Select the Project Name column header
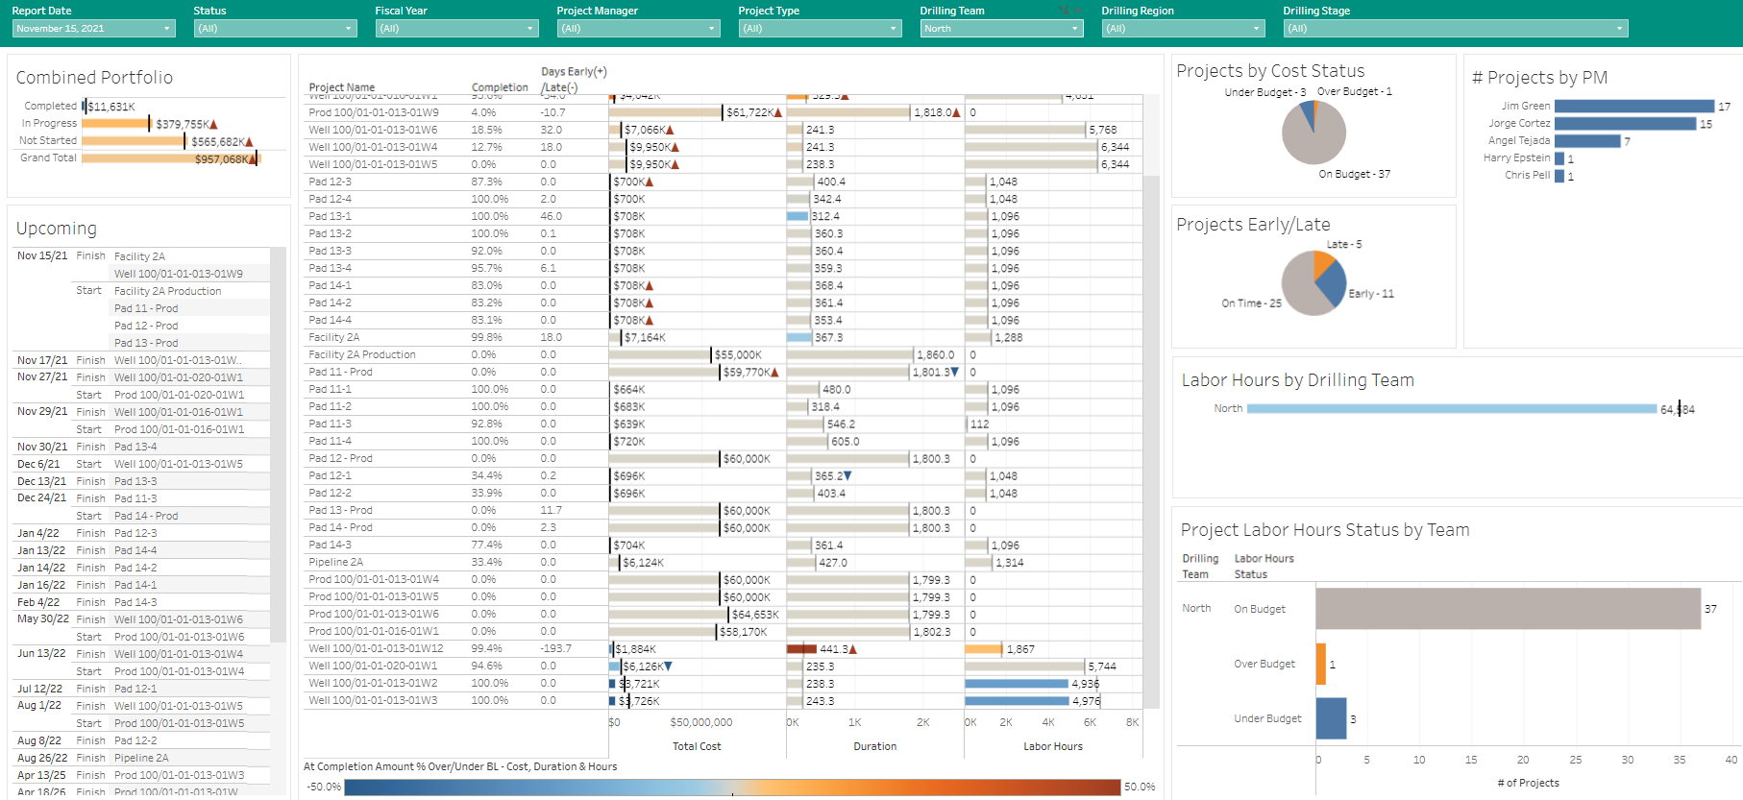 coord(342,87)
